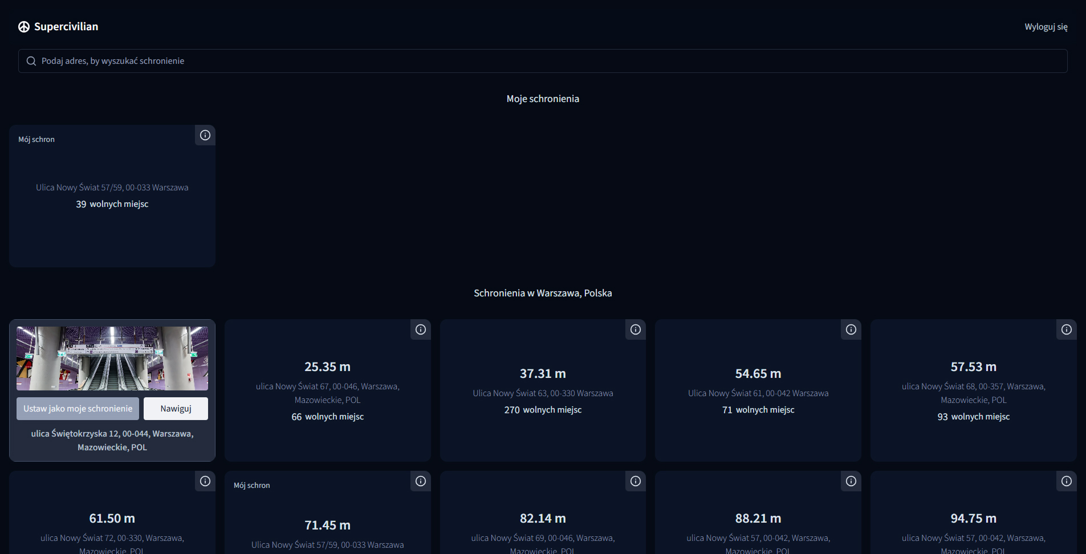
Task: Click Ustaw jako moje schronienie button
Action: pos(78,409)
